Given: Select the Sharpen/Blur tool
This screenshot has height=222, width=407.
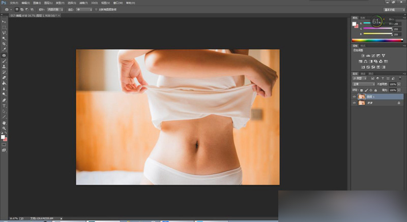Looking at the screenshot, I should 4,89.
